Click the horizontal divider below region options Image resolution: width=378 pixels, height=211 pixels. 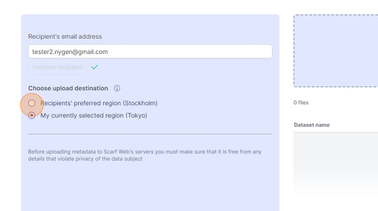150,134
